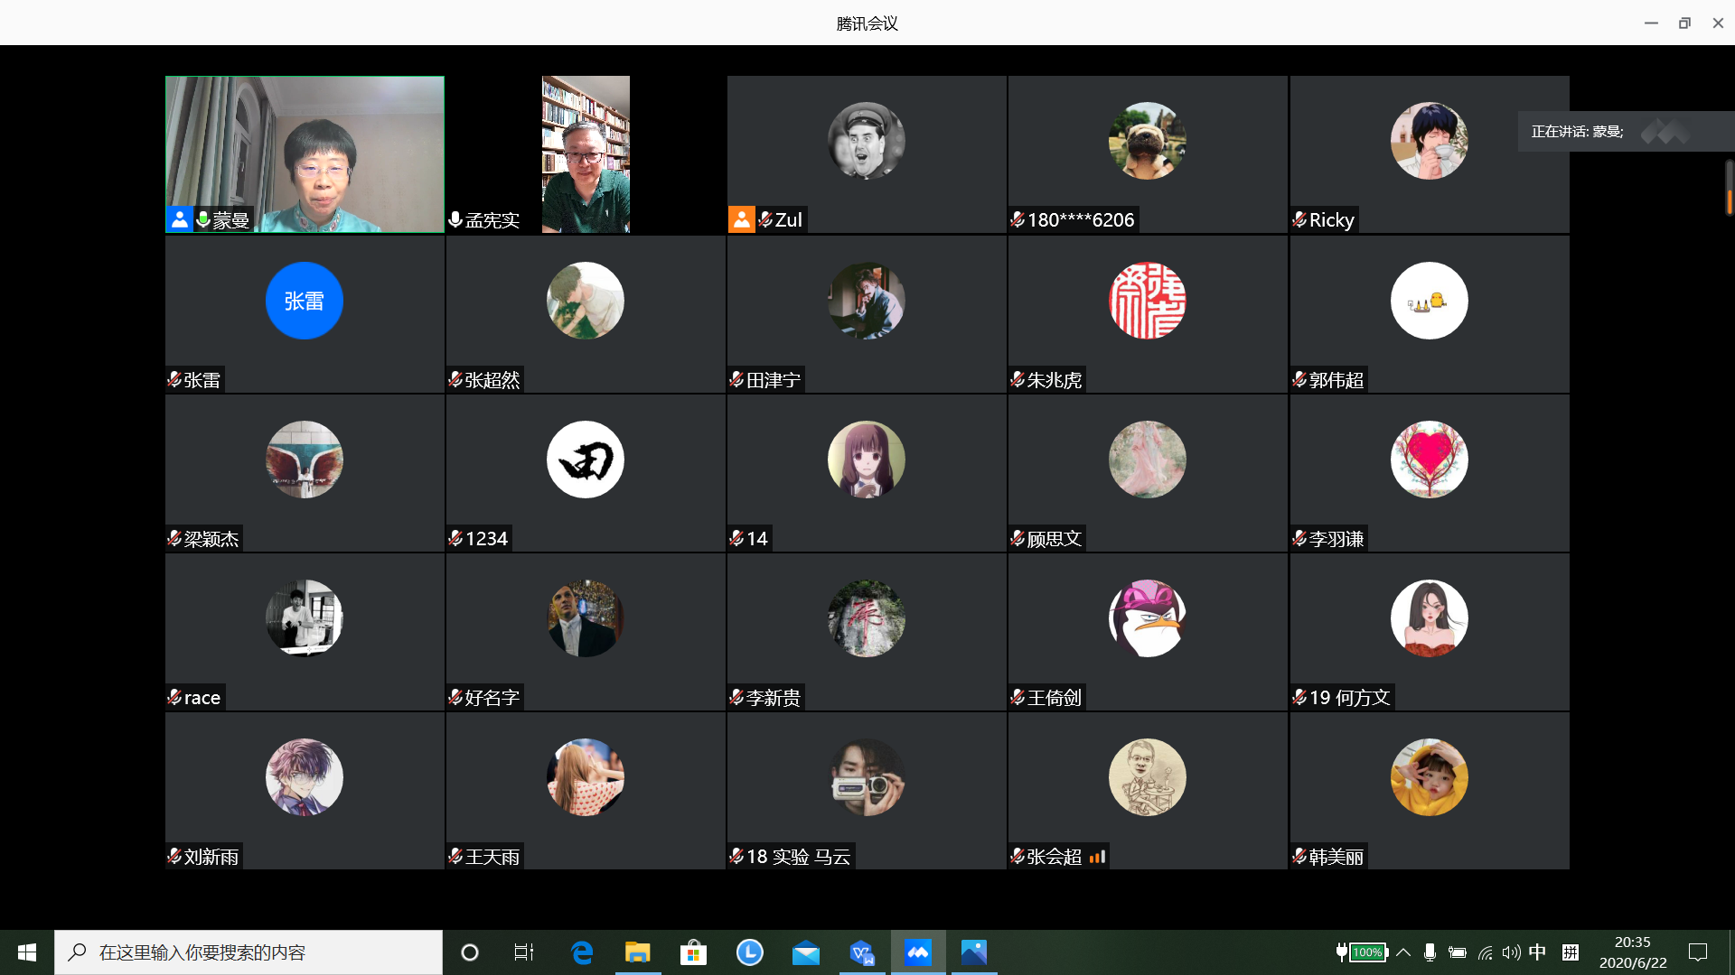Click the heart avatar of 李羽谦
Screen dimensions: 1735x975
(x=1430, y=460)
